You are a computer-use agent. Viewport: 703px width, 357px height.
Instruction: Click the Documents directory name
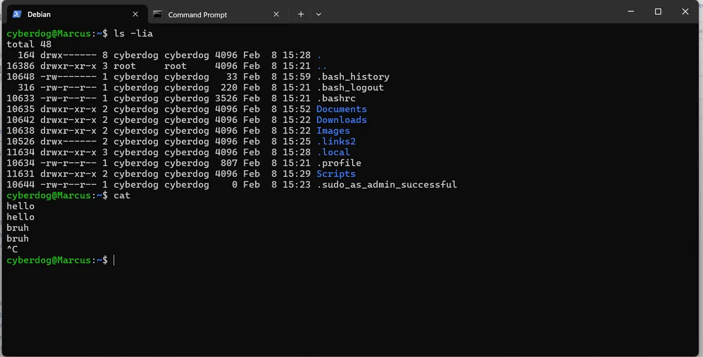coord(342,109)
